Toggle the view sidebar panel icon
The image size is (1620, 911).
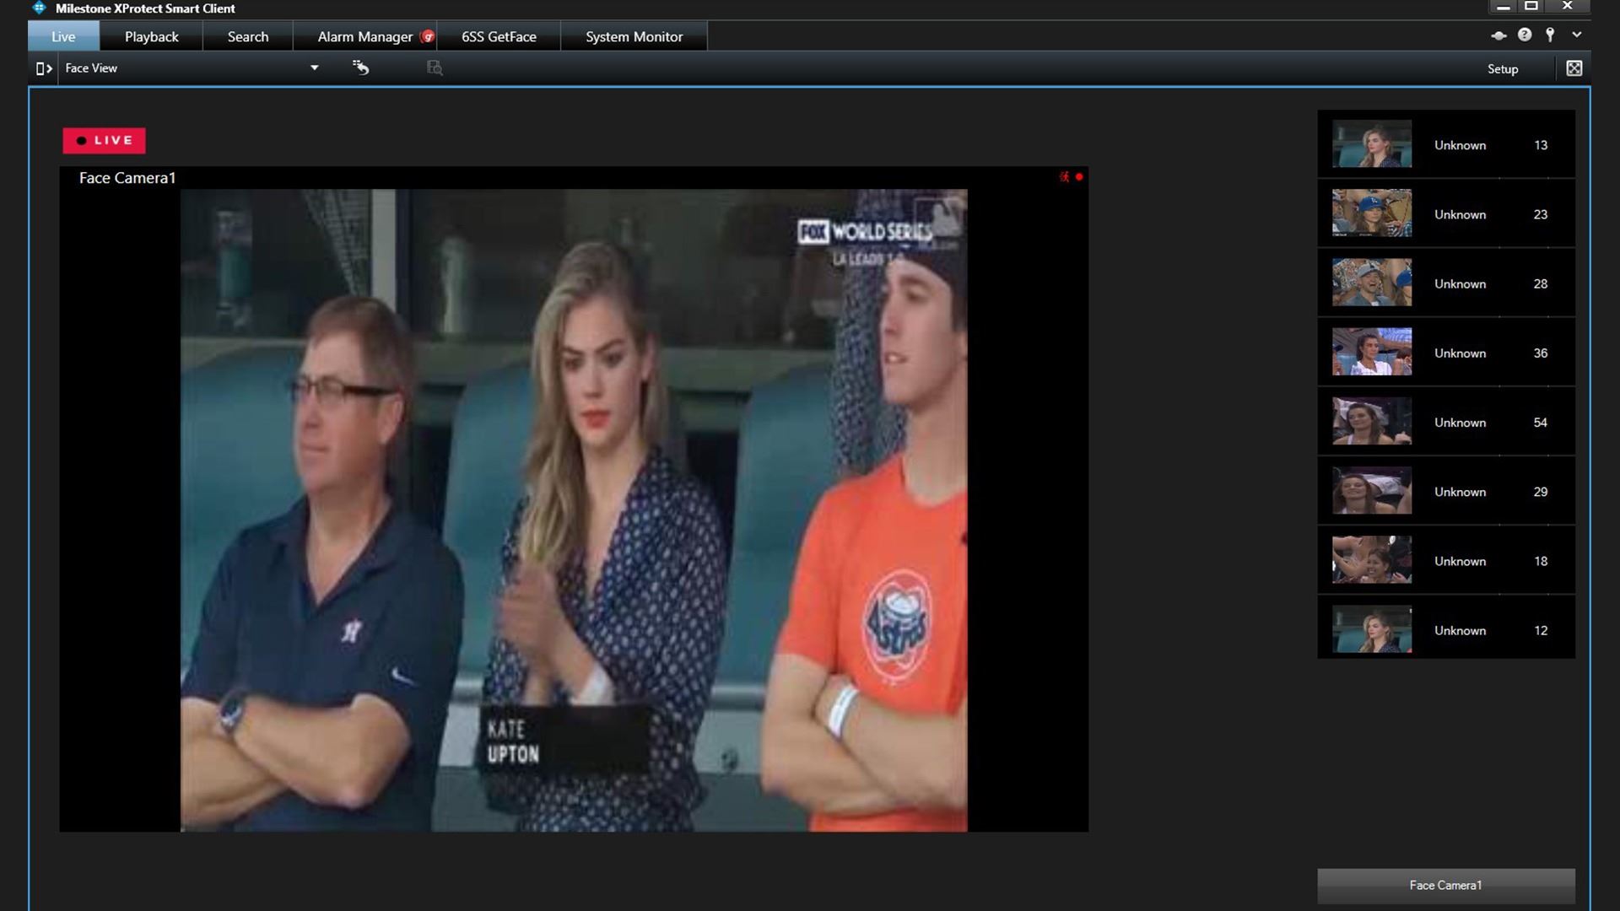point(44,68)
